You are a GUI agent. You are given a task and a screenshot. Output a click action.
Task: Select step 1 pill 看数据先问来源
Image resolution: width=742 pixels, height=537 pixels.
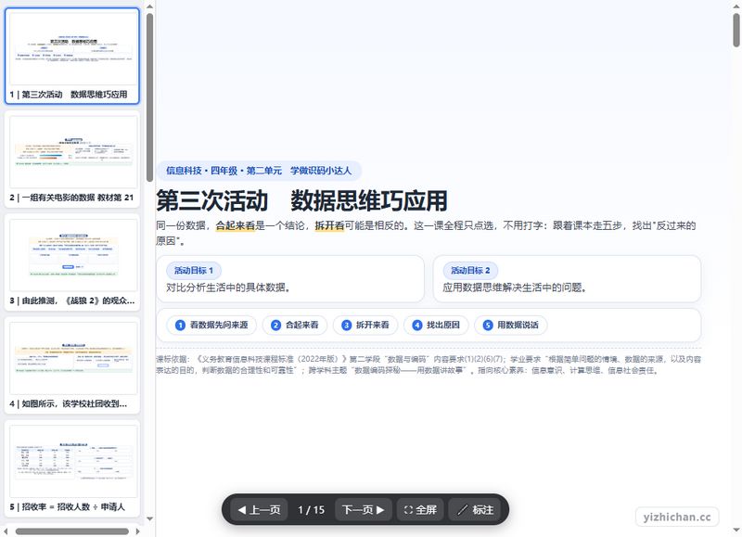(211, 325)
